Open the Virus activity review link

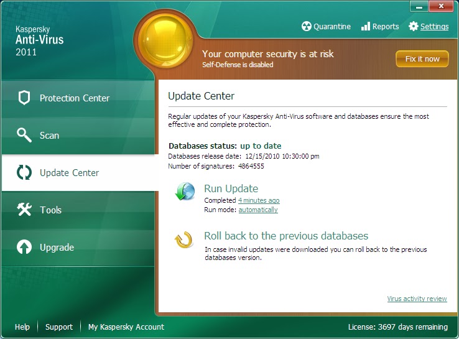(x=417, y=299)
